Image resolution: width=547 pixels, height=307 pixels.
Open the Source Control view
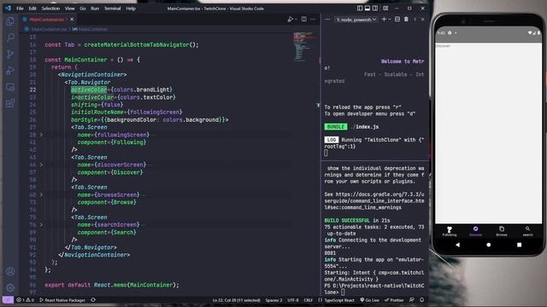click(10, 54)
